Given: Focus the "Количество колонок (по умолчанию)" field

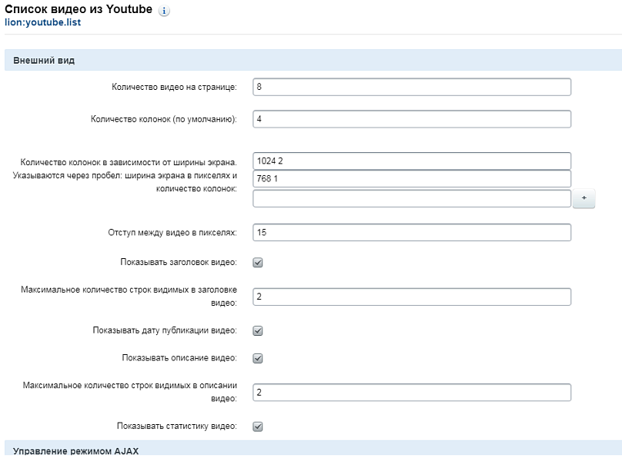Looking at the screenshot, I should [x=411, y=119].
